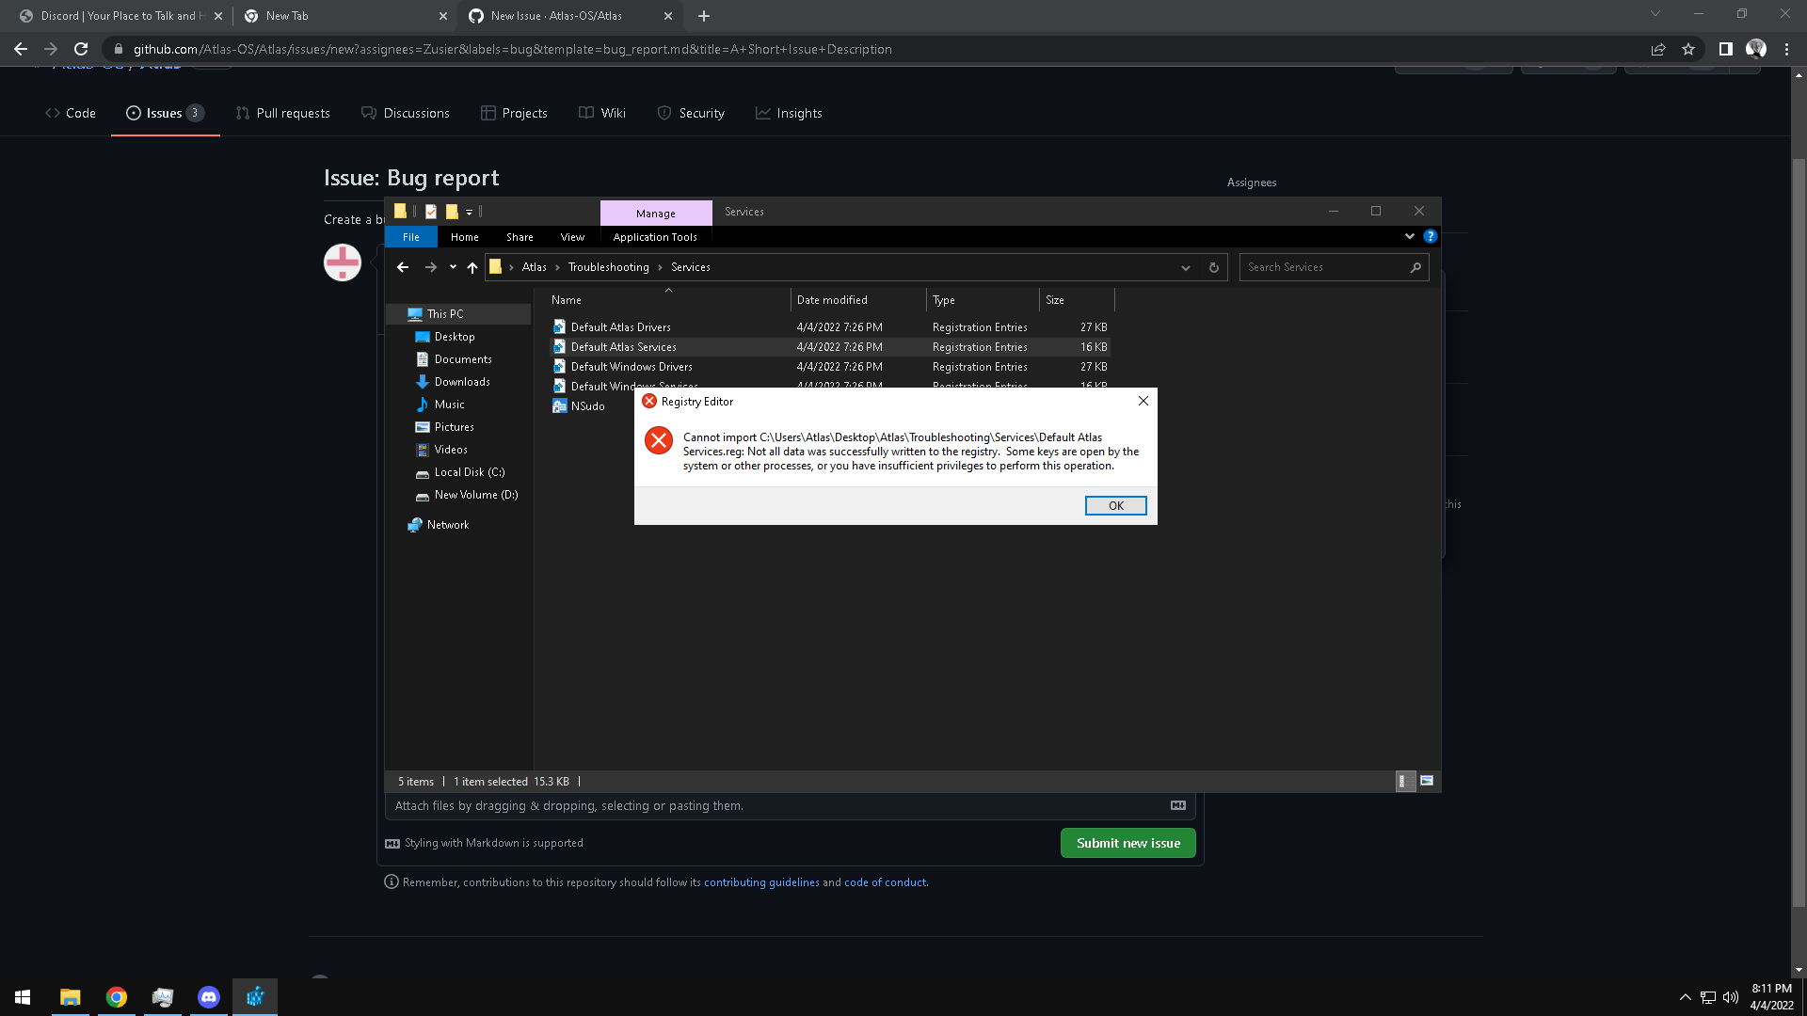Screen dimensions: 1807x1016
Task: Sort files by Name column
Action: [x=668, y=300]
